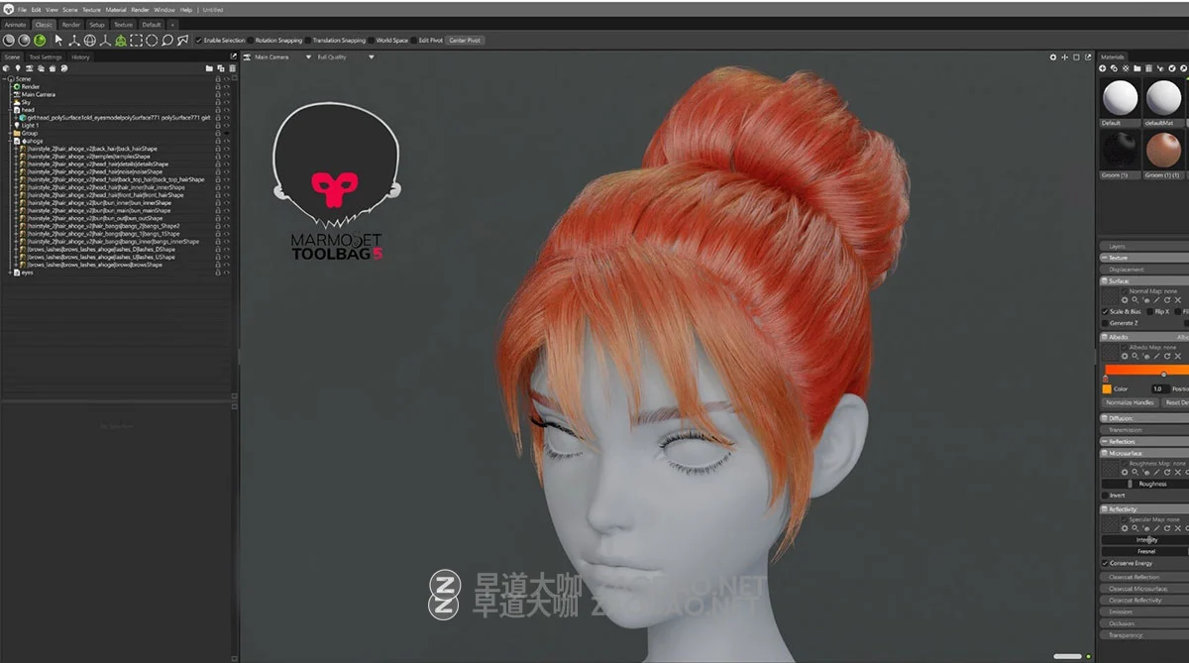The image size is (1189, 663).
Task: Toggle the World Space option
Action: click(x=374, y=41)
